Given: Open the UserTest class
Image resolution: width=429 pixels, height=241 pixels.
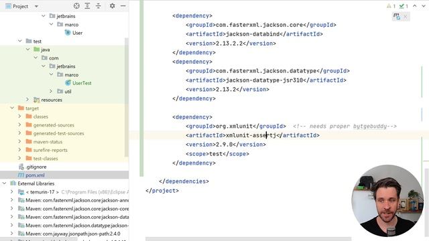Looking at the screenshot, I should [82, 83].
